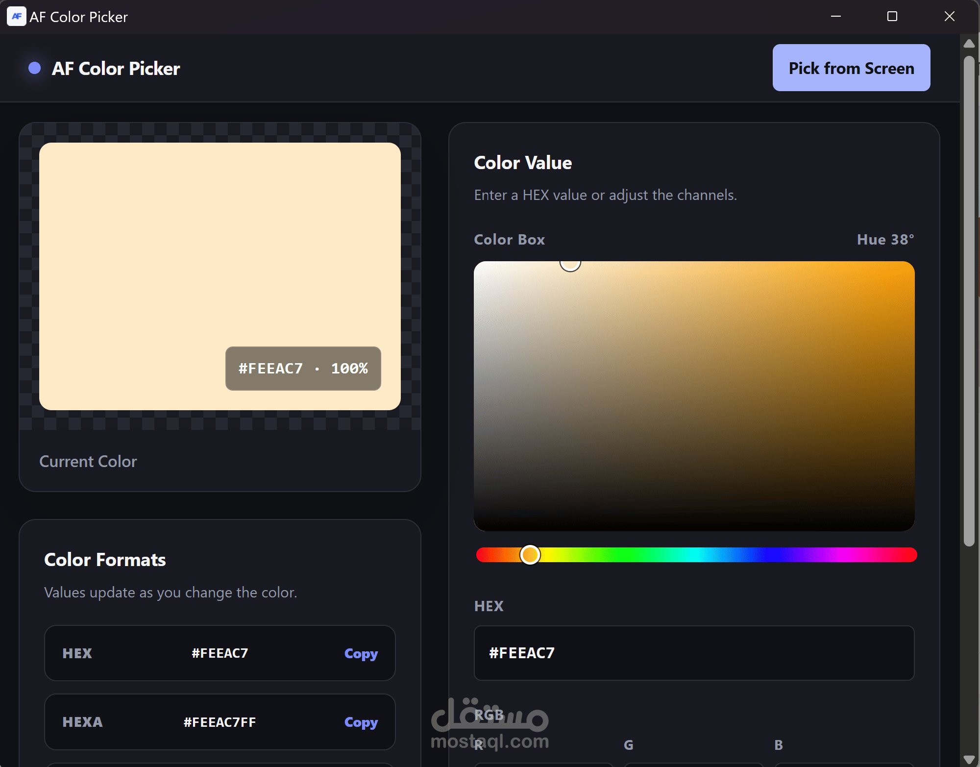This screenshot has height=767, width=980.
Task: Click the HEXA row in Color Formats
Action: coord(220,722)
